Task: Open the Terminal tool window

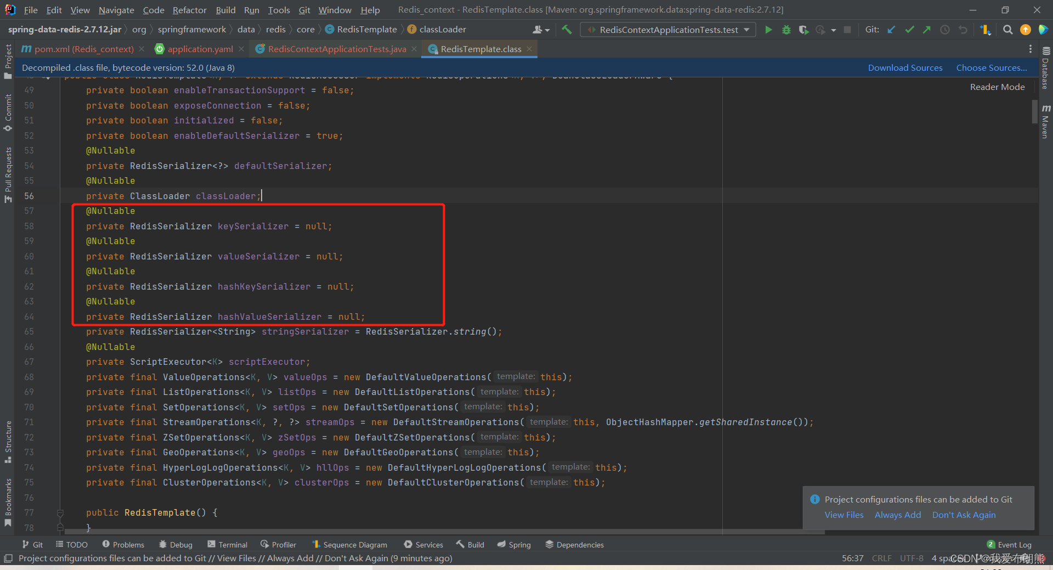Action: coord(227,544)
